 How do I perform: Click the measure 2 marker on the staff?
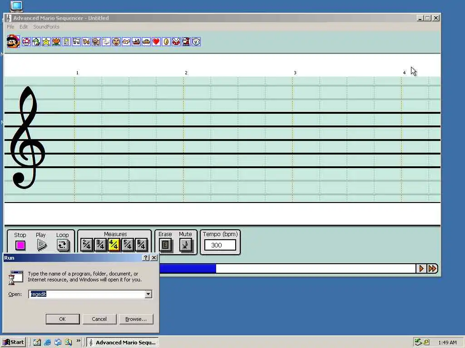tap(186, 73)
